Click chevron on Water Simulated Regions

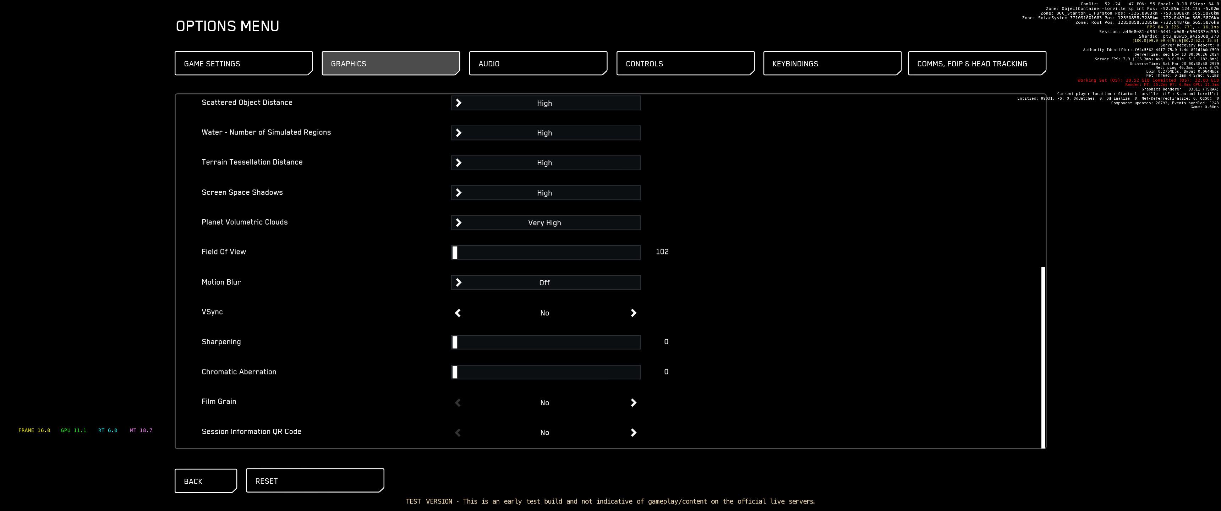[x=458, y=133]
